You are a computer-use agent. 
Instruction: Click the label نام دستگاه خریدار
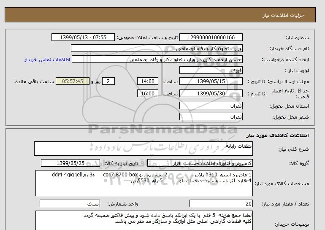pos(289,49)
